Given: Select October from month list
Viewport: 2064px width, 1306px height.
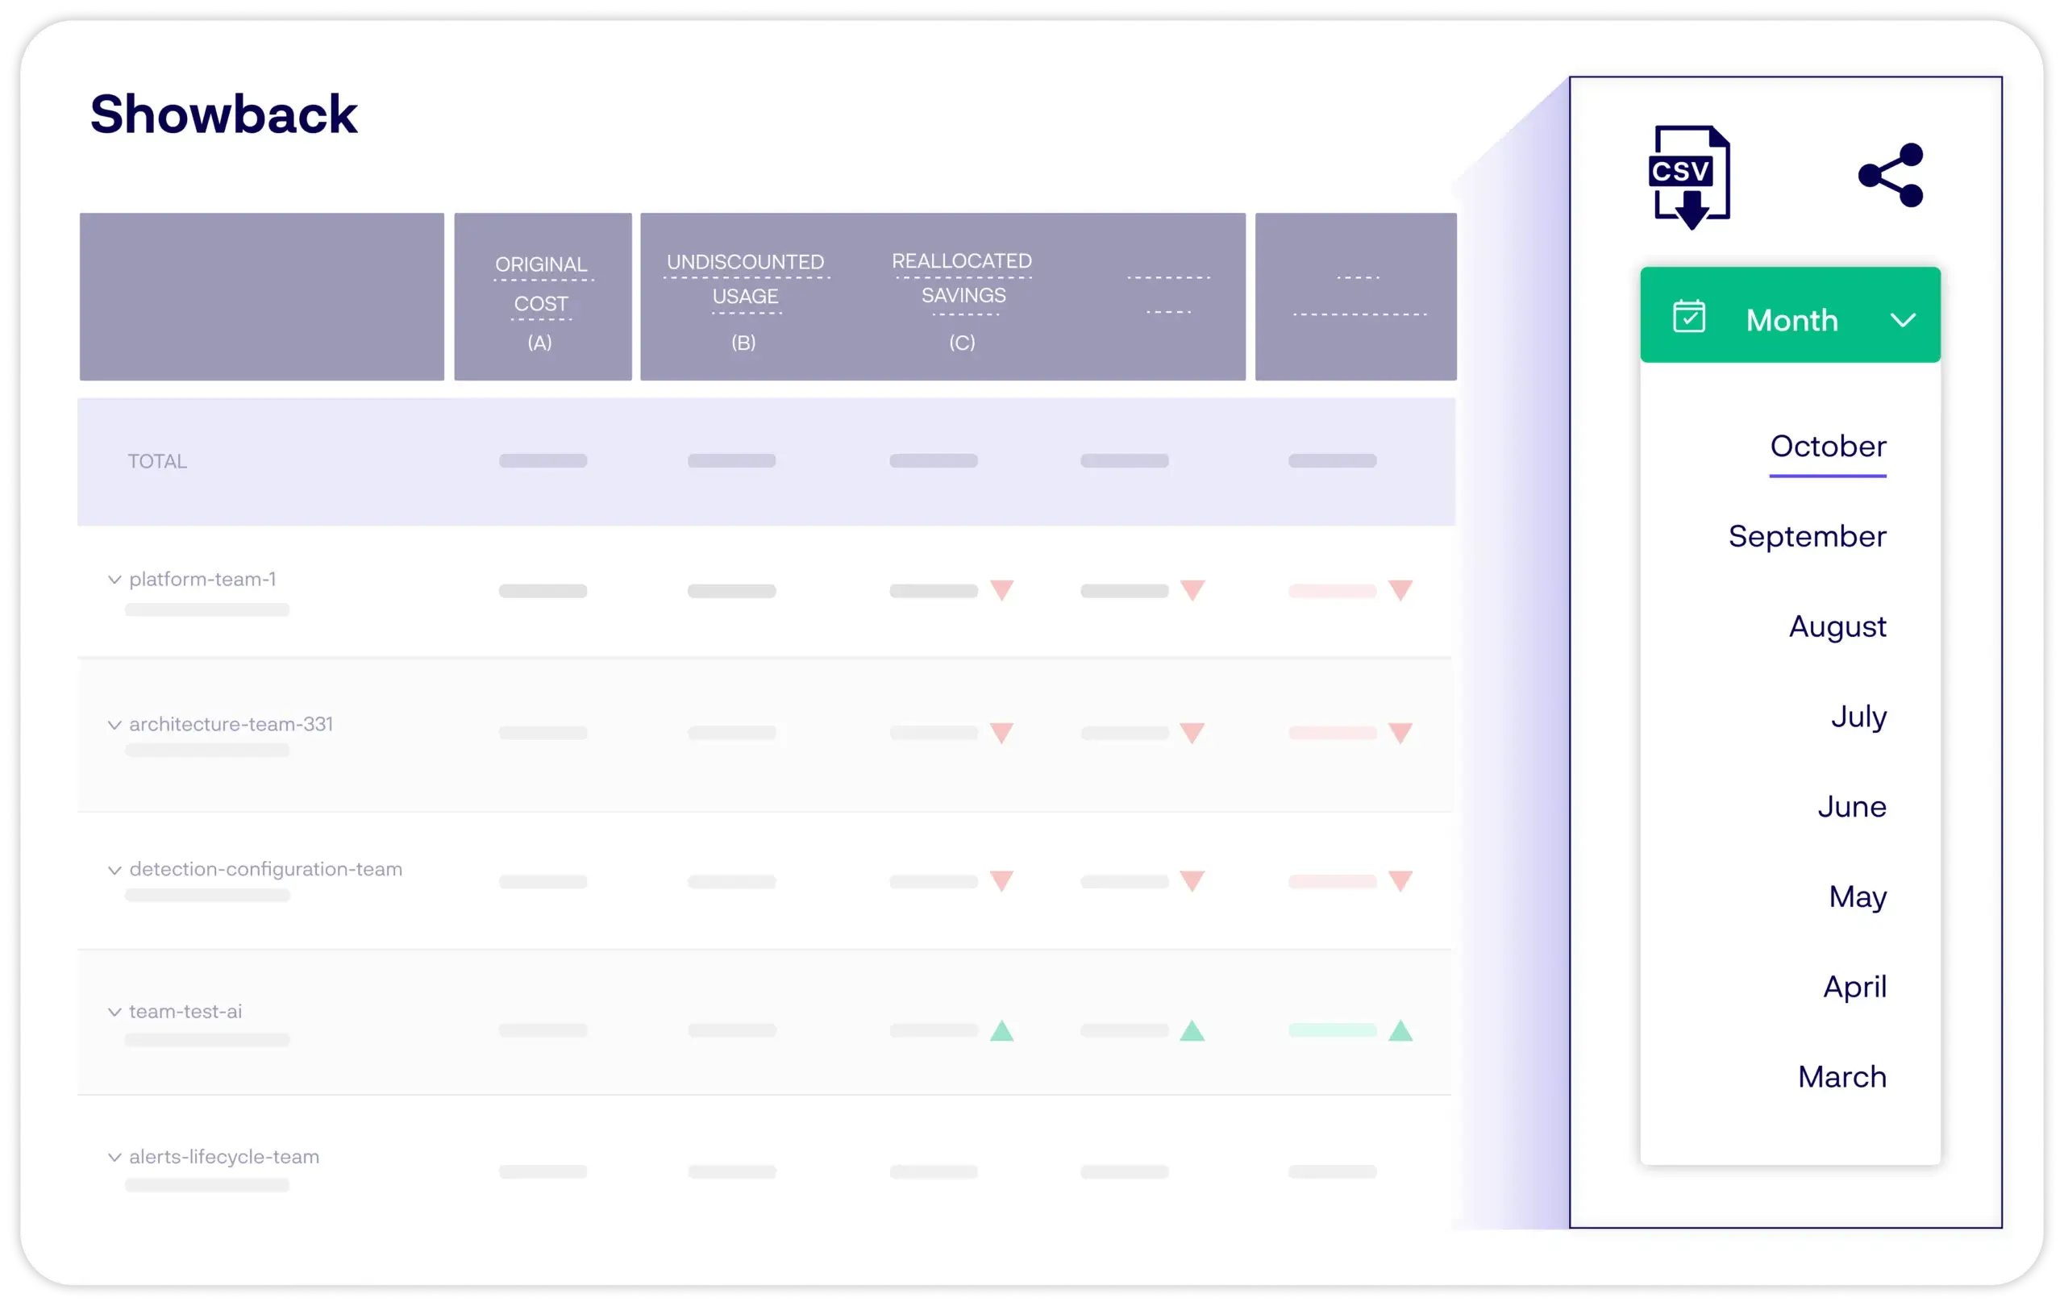Looking at the screenshot, I should [1828, 446].
